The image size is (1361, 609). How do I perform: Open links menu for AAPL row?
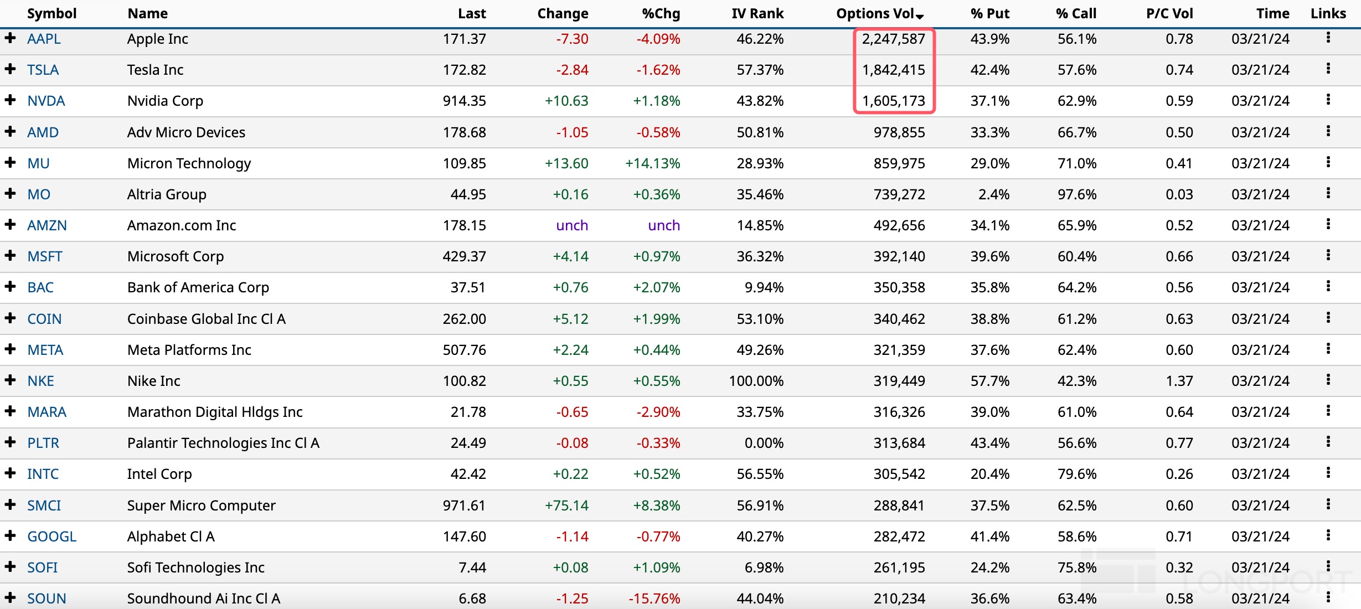(1328, 38)
